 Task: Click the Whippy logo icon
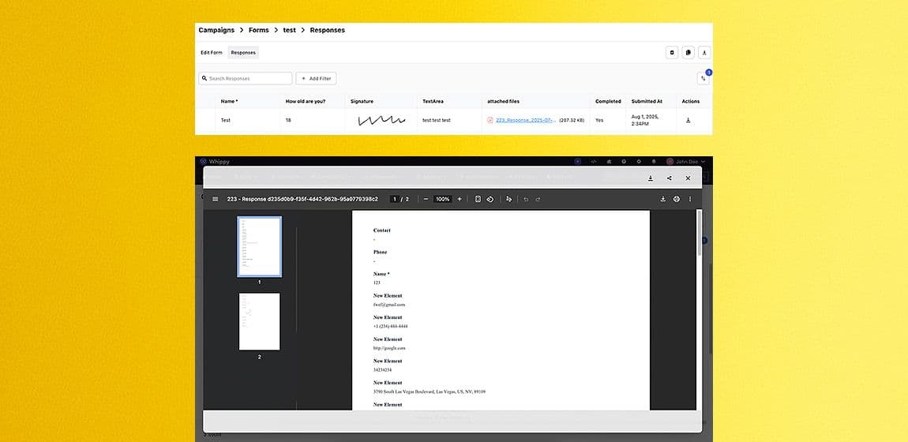tap(203, 162)
